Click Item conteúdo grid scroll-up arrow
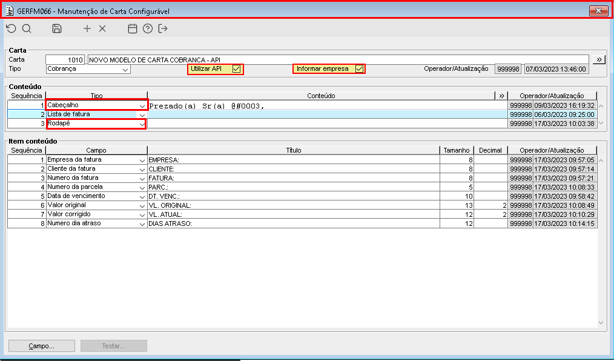The height and width of the screenshot is (361, 614). 601,161
